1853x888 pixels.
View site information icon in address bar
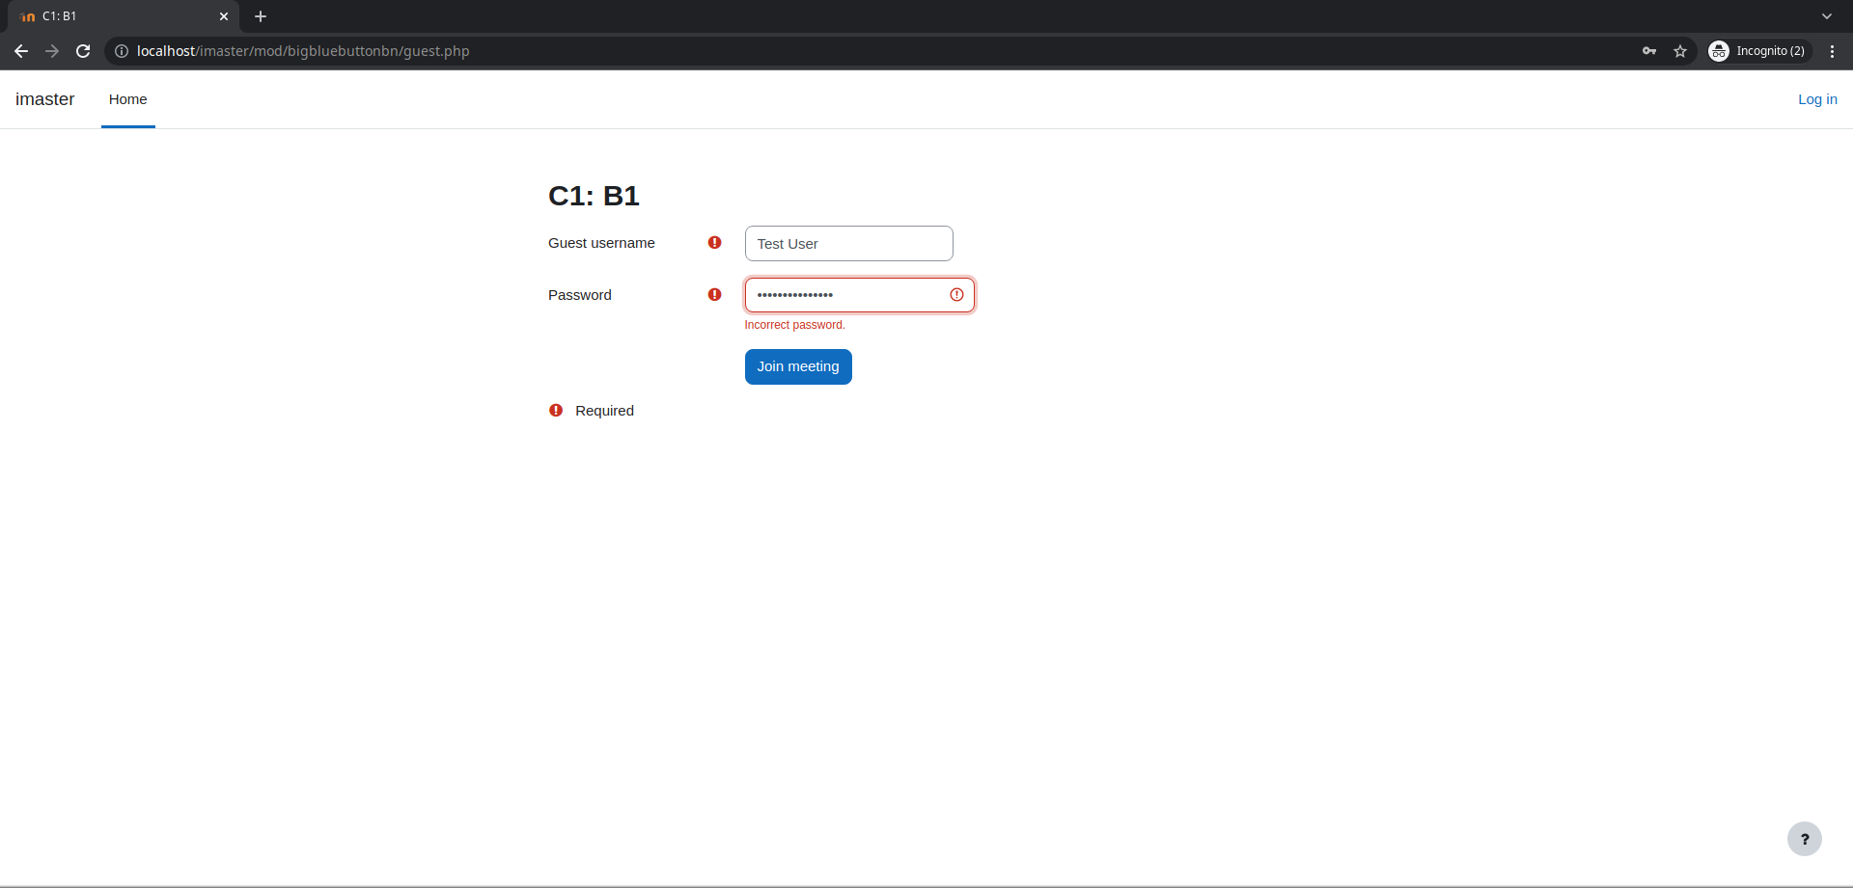pos(122,51)
